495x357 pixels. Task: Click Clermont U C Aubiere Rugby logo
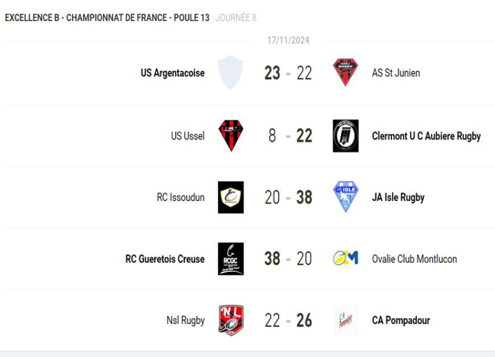[345, 136]
